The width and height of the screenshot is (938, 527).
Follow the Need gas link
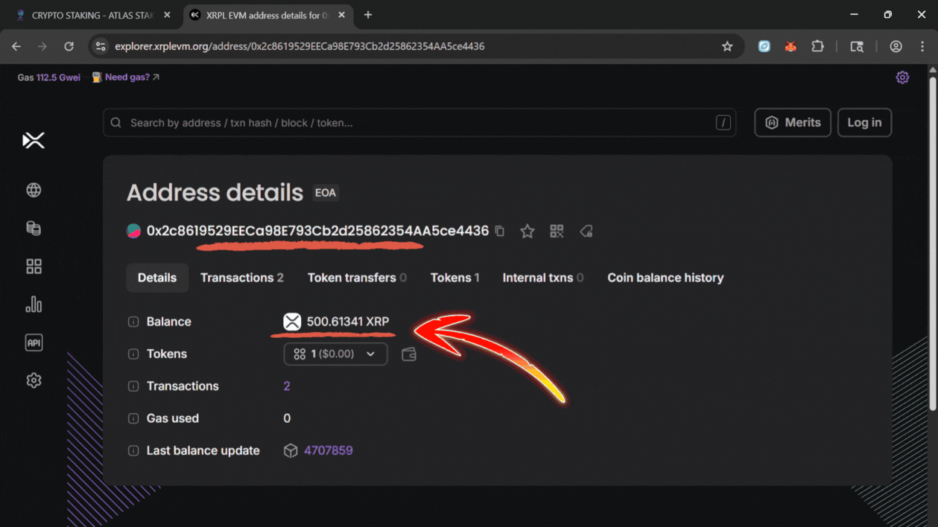(x=125, y=77)
